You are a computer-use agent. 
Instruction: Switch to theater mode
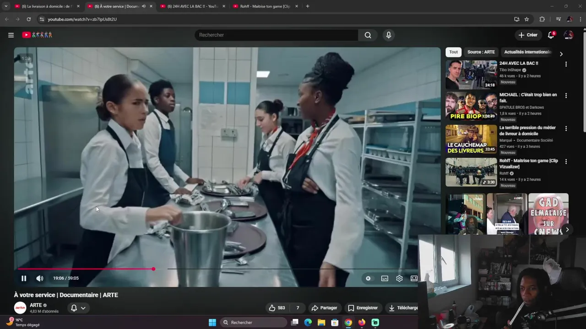(x=414, y=278)
